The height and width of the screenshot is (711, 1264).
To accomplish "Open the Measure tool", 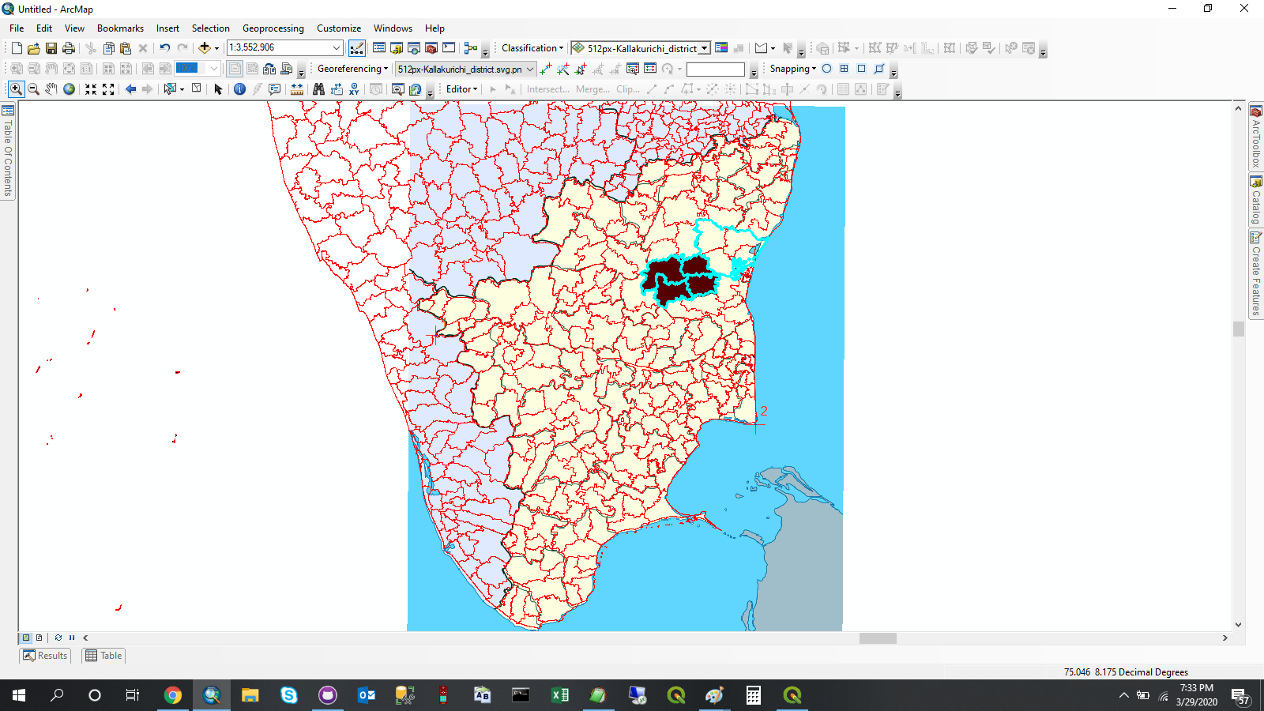I will tap(295, 89).
